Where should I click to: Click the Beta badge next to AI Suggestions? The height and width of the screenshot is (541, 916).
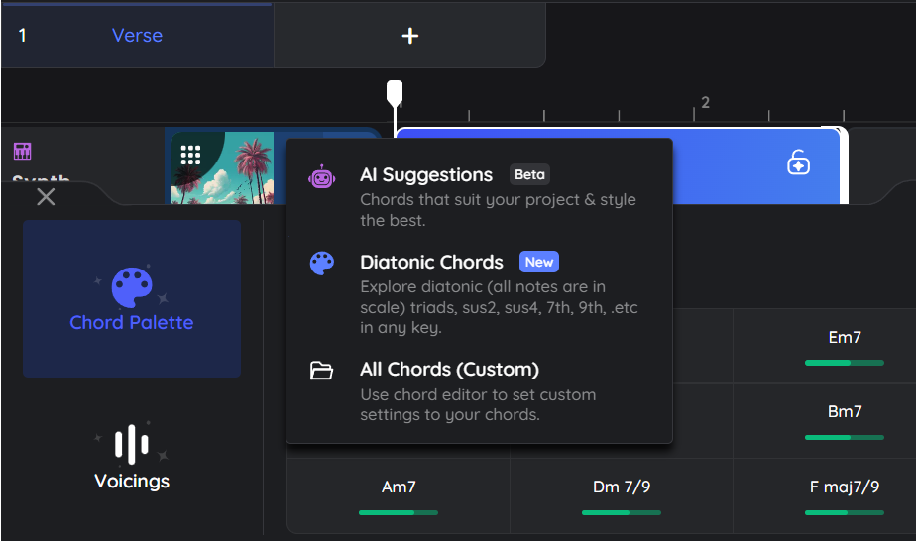(529, 174)
